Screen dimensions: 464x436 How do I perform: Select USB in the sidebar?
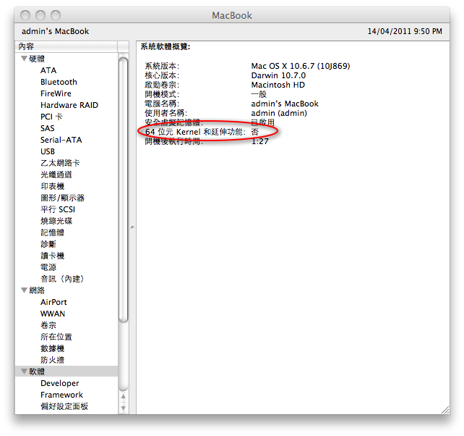pyautogui.click(x=48, y=151)
